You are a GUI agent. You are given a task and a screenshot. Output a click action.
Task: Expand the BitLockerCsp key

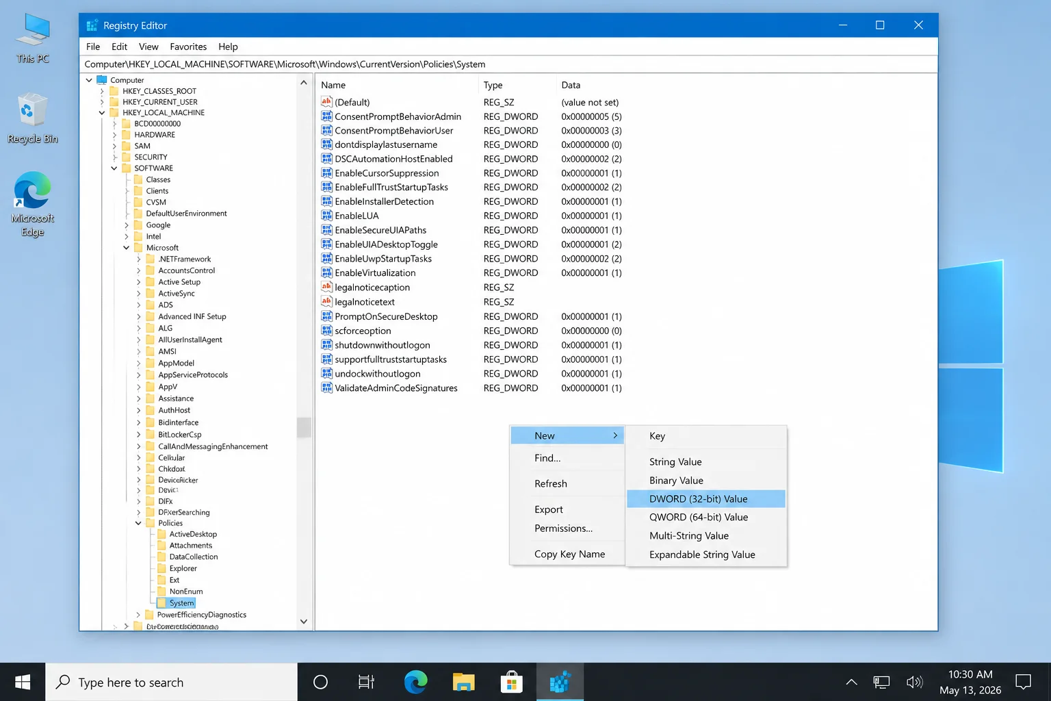click(139, 435)
